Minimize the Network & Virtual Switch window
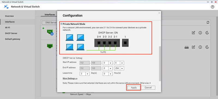This screenshot has width=218, height=99. pyautogui.click(x=208, y=2)
